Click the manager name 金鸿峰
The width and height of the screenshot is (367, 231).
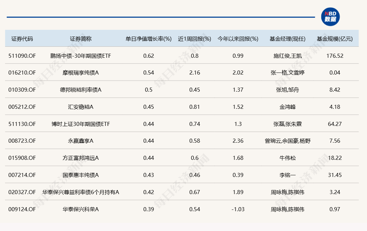pos(287,107)
